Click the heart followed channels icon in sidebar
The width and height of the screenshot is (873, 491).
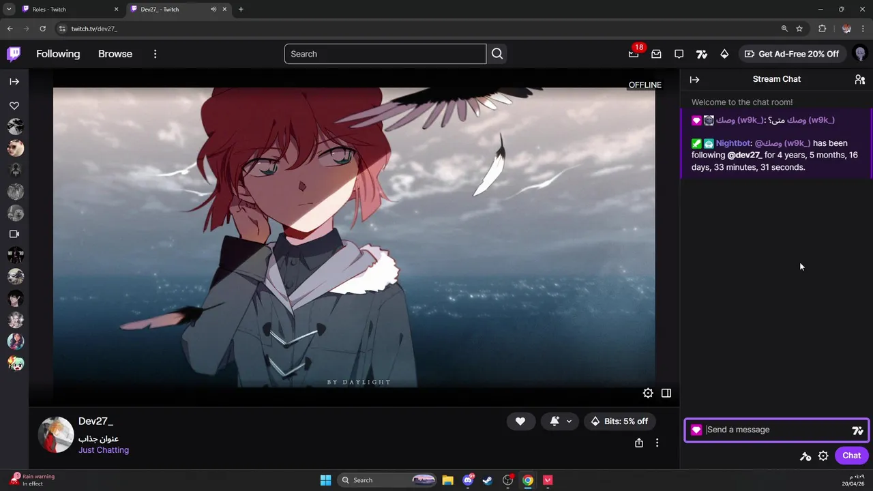pyautogui.click(x=14, y=106)
